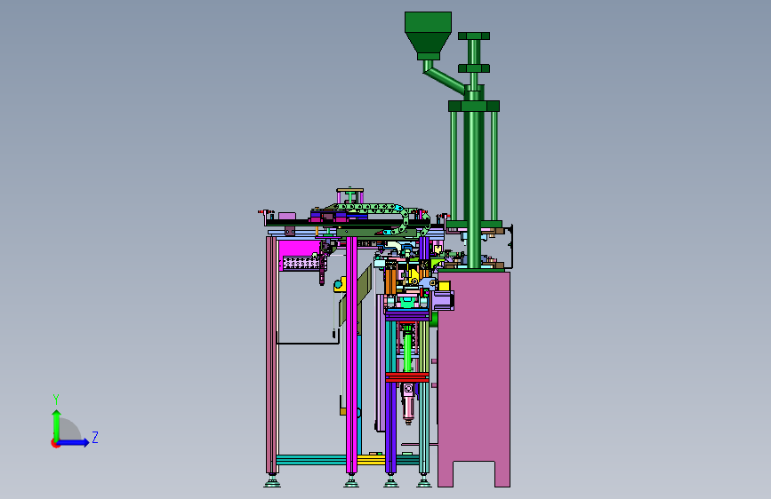The width and height of the screenshot is (771, 499).
Task: Click the purple motor beside pink cabinet
Action: point(444,300)
